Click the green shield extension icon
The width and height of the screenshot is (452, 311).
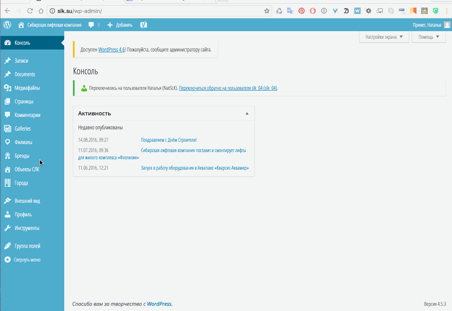pyautogui.click(x=436, y=11)
